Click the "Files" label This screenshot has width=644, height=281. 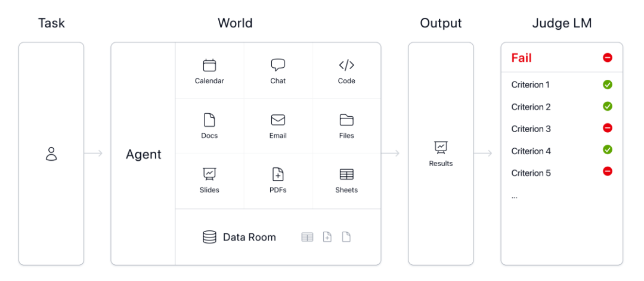346,135
